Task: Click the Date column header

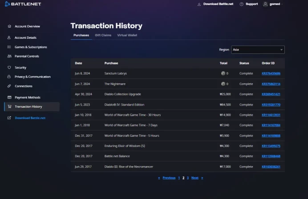Action: pyautogui.click(x=78, y=63)
